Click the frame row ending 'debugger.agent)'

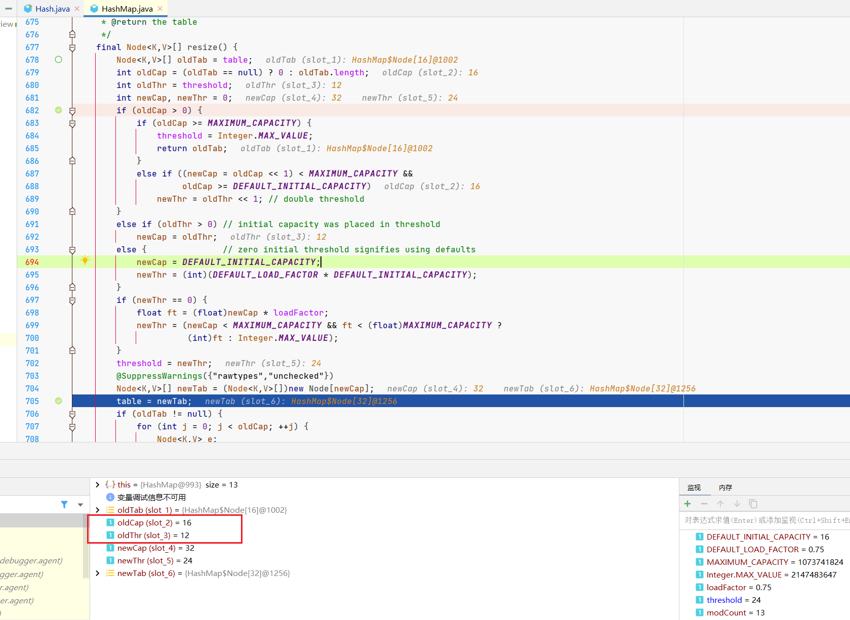click(x=31, y=560)
